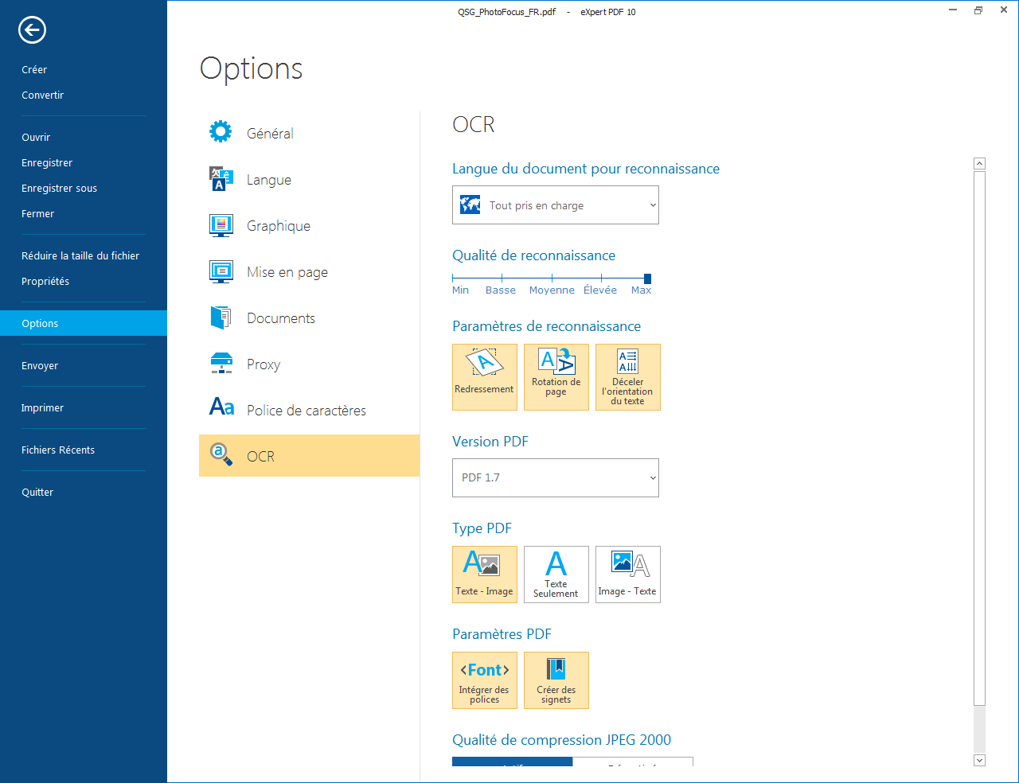
Task: Select the Police de caractères category
Action: click(x=309, y=410)
